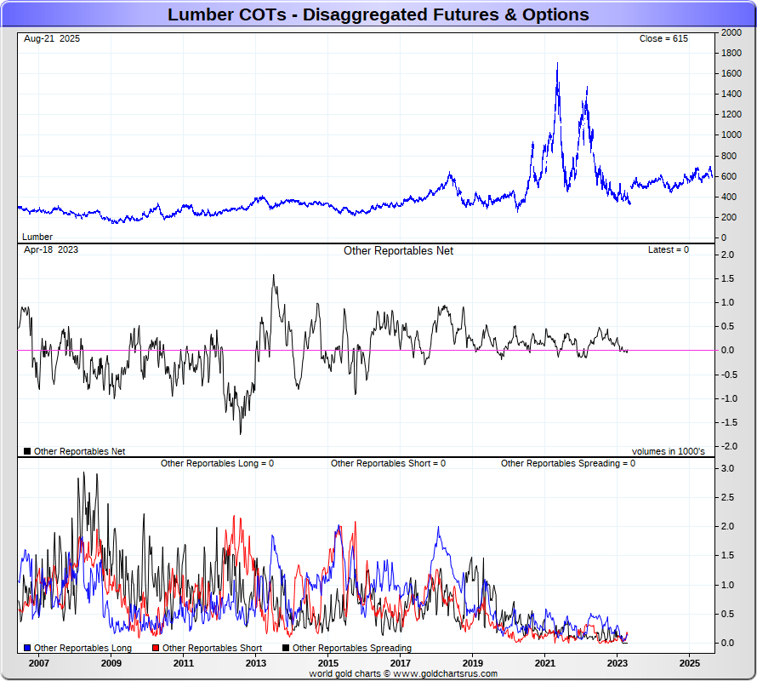The image size is (757, 681).
Task: Click the -1.5 net axis label
Action: pos(727,422)
